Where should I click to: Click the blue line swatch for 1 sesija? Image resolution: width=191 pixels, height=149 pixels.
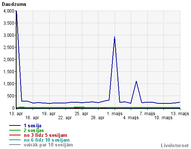coord(15,125)
